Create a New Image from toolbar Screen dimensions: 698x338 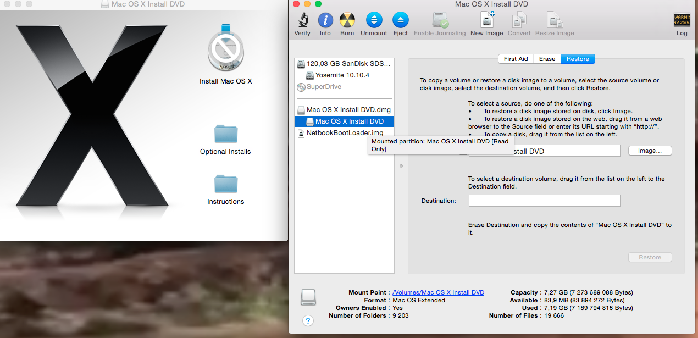coord(487,20)
